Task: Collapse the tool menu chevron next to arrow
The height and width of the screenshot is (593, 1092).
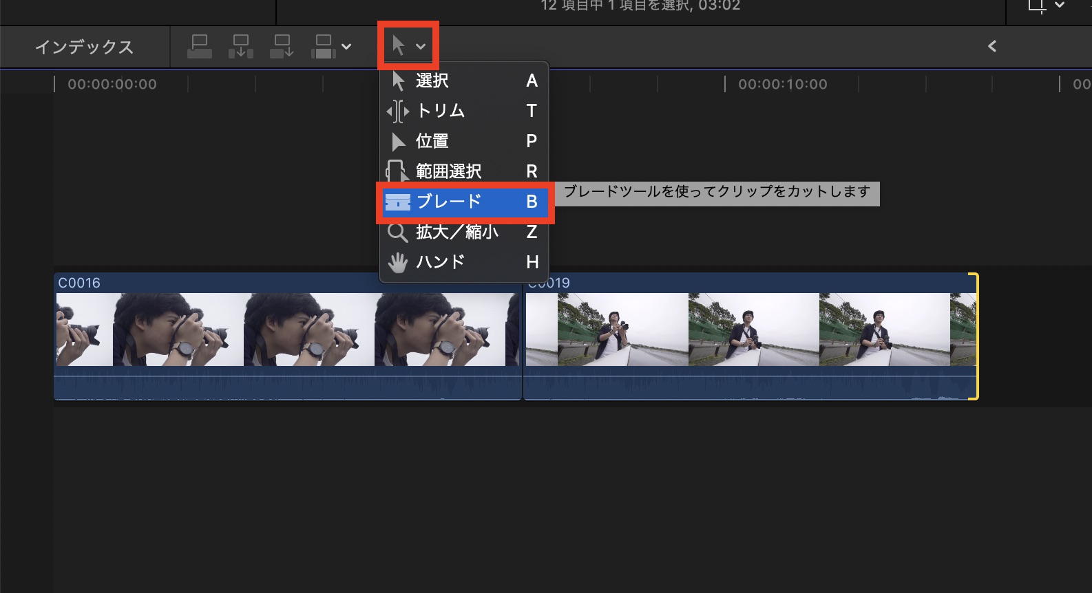Action: coord(421,47)
